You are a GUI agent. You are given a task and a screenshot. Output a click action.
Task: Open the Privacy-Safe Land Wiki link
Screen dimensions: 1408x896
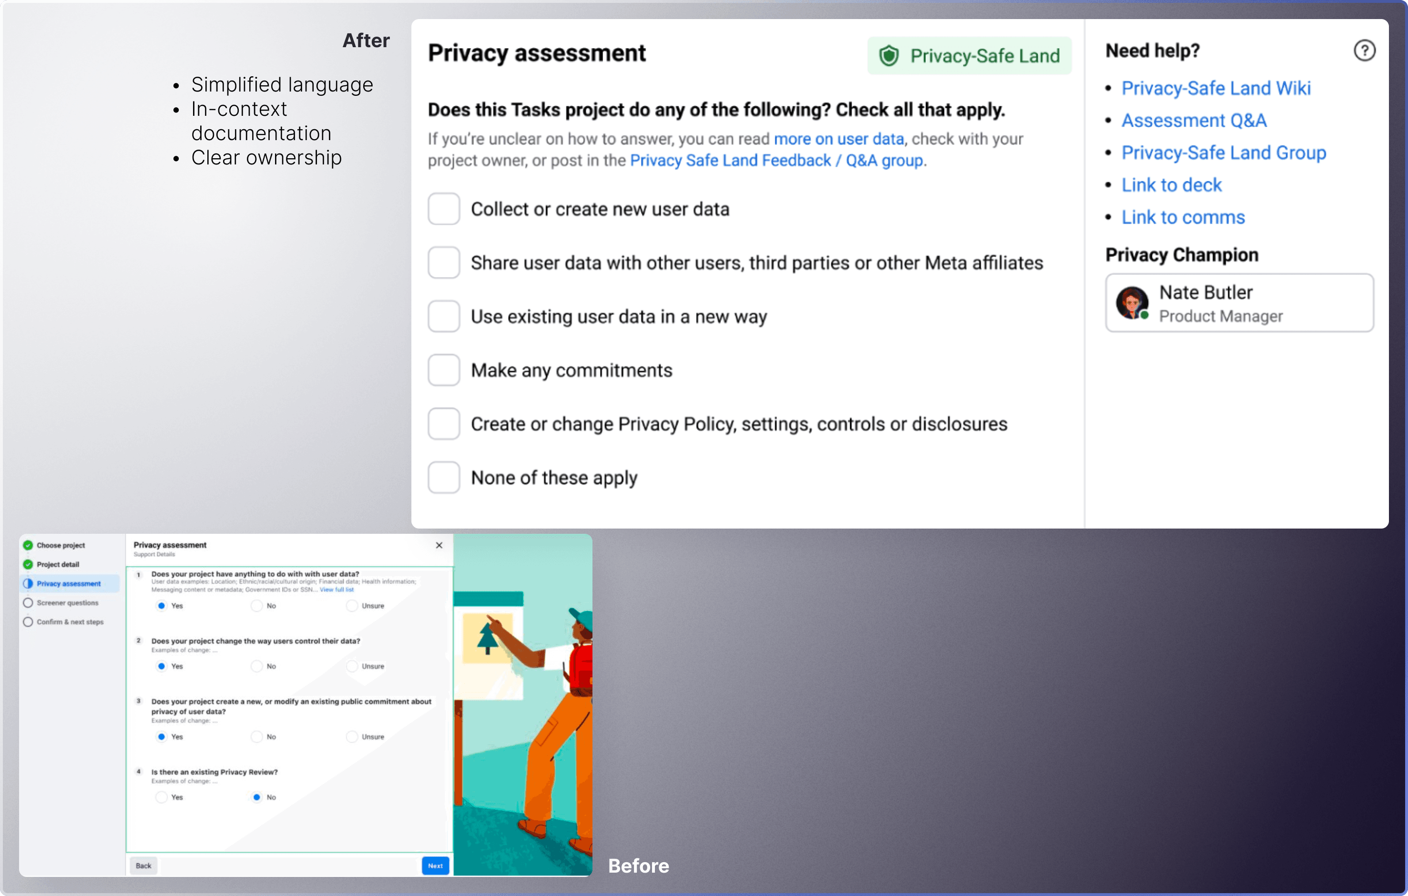tap(1215, 88)
